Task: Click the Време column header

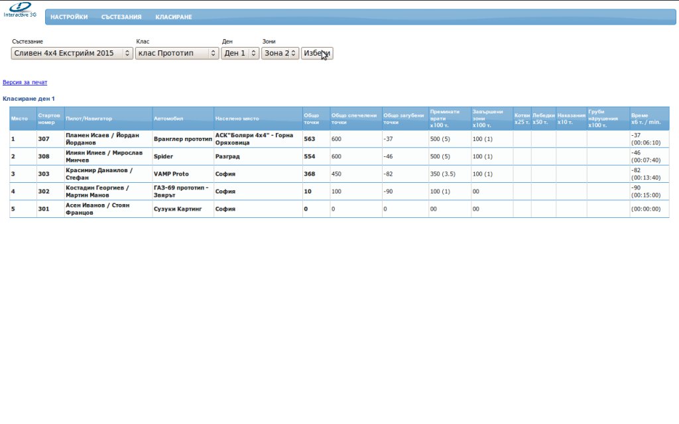Action: click(646, 119)
